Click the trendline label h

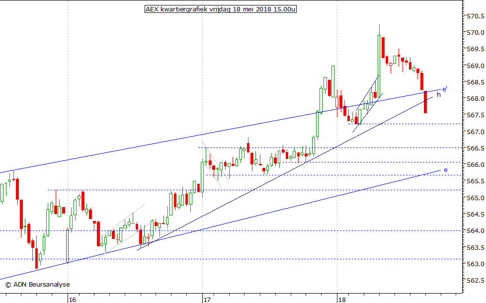439,95
